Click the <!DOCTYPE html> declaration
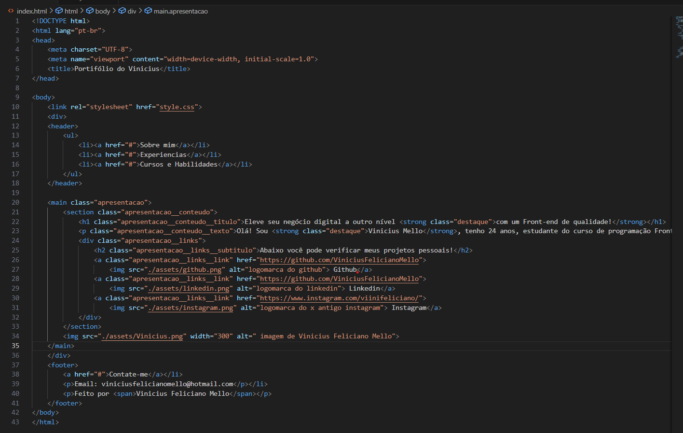 tap(61, 21)
